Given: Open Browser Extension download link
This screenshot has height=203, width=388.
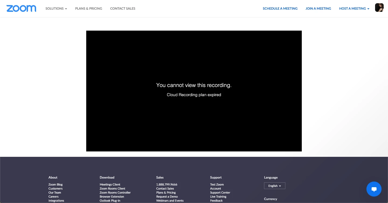Looking at the screenshot, I should (112, 197).
